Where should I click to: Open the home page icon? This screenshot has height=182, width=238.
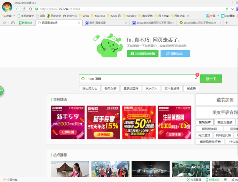pos(31,9)
